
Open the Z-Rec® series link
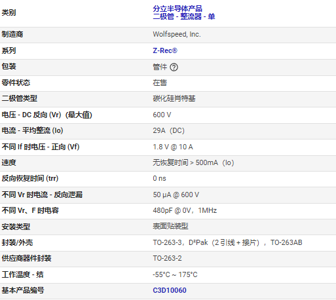[x=165, y=50]
